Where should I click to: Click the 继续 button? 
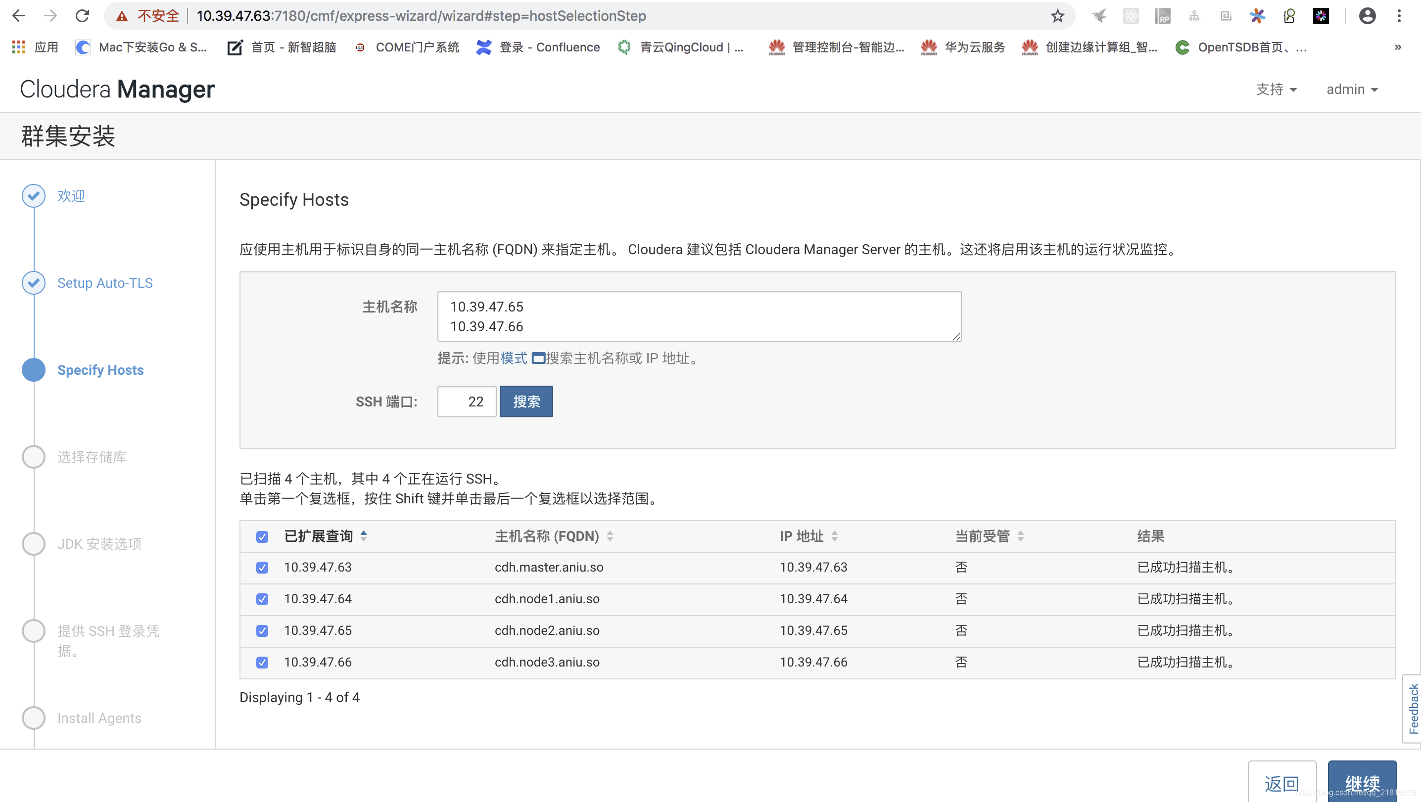(1362, 782)
